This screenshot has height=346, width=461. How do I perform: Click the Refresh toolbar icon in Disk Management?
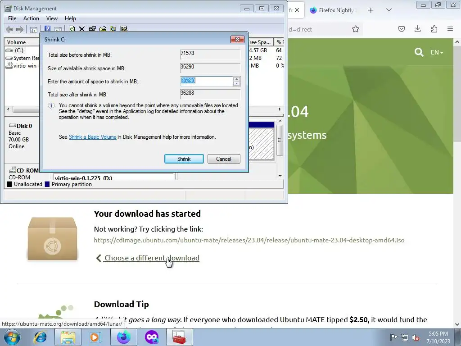tap(72, 29)
